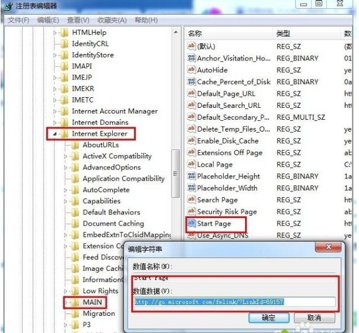The width and height of the screenshot is (359, 333).
Task: Expand the AutoComplete tree node
Action: tap(65, 190)
